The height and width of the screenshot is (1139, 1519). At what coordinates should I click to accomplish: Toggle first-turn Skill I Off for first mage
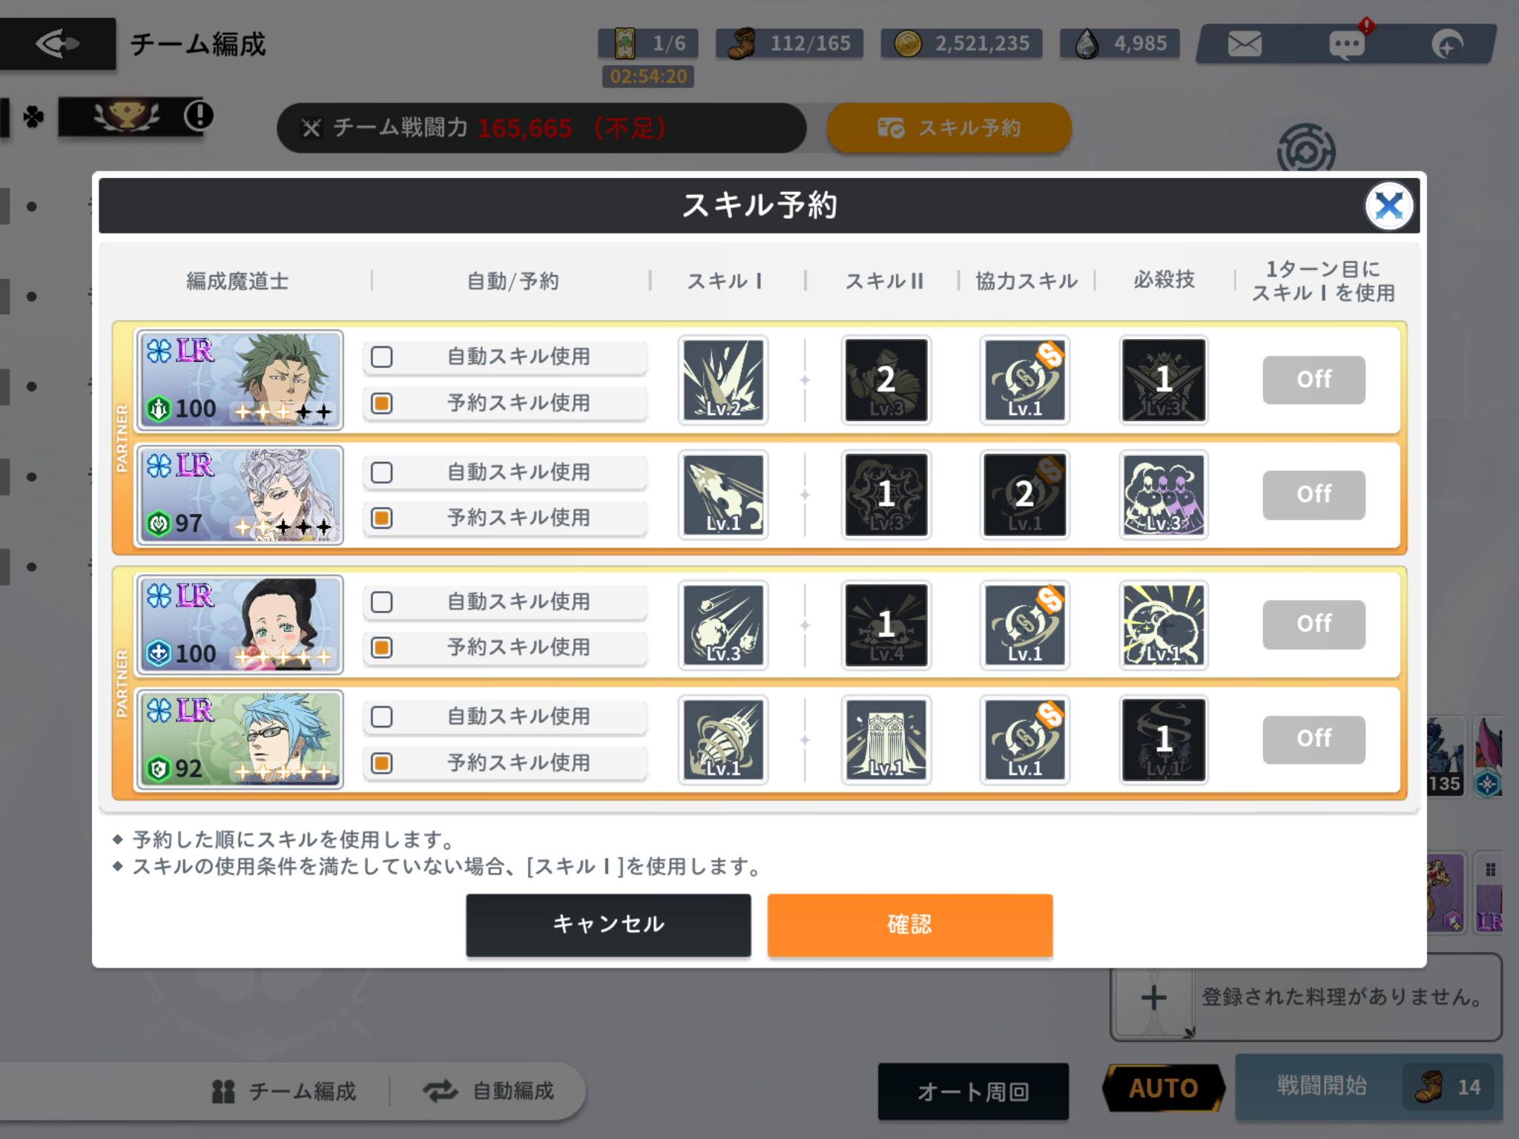(x=1314, y=380)
